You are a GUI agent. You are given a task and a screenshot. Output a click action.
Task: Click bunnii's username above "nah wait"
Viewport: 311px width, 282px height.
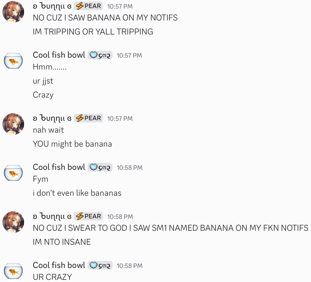(x=52, y=118)
